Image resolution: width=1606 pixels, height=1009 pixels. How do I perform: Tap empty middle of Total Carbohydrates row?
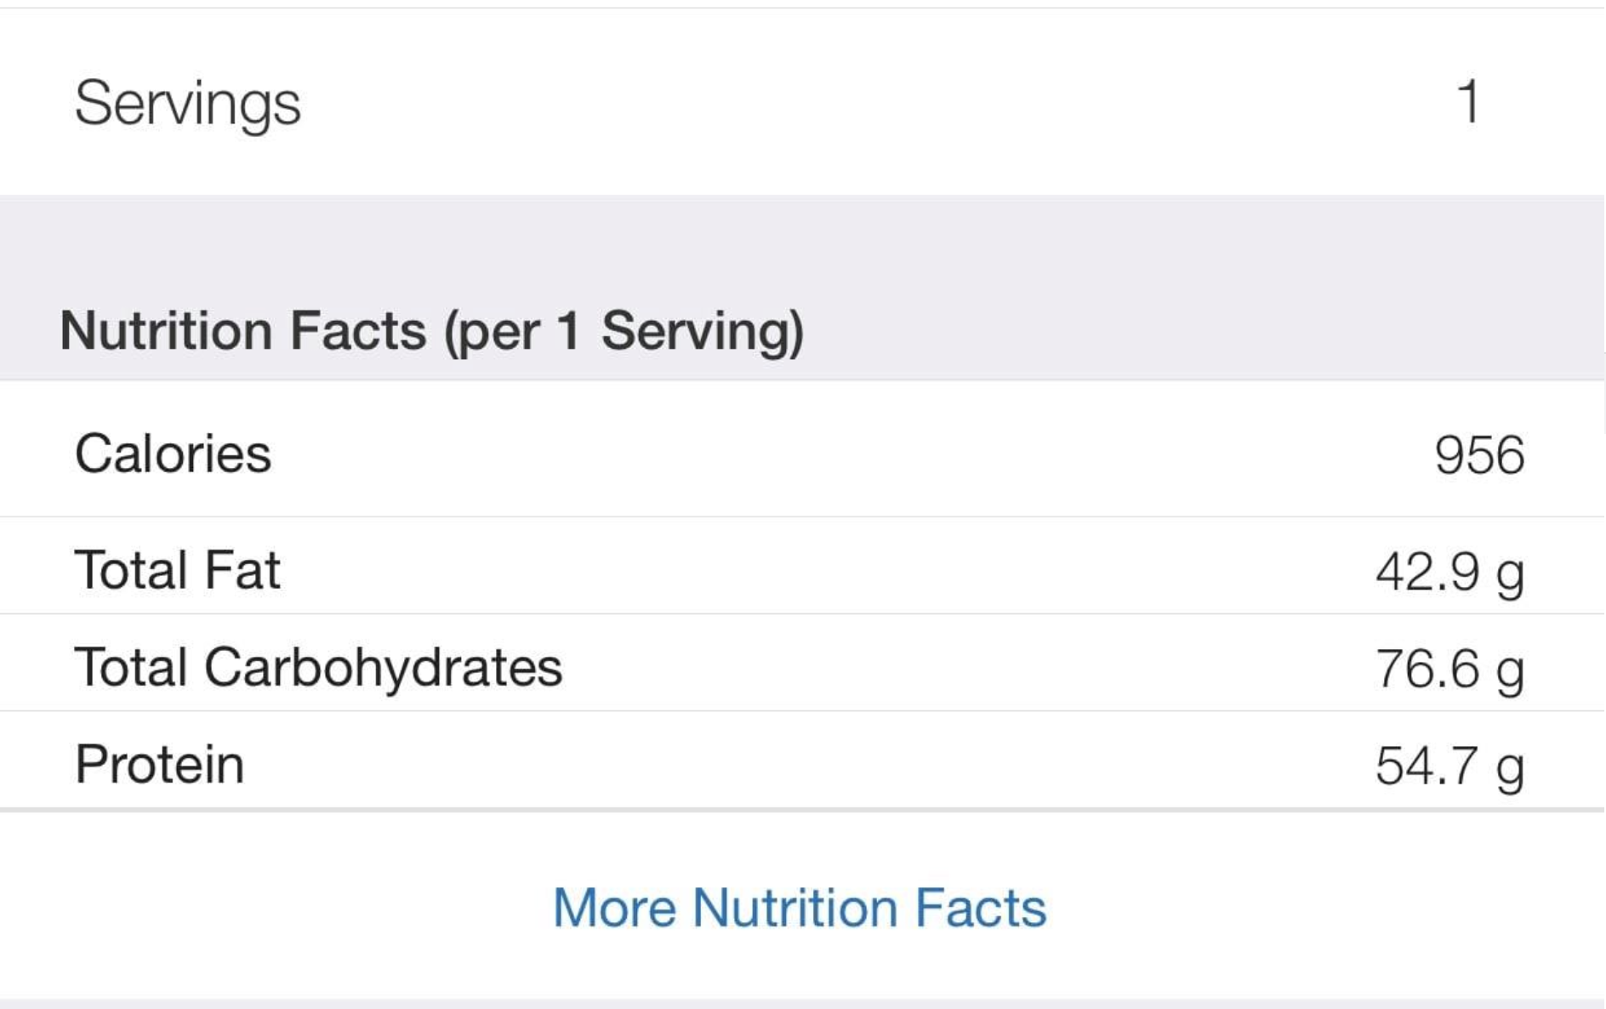point(936,666)
